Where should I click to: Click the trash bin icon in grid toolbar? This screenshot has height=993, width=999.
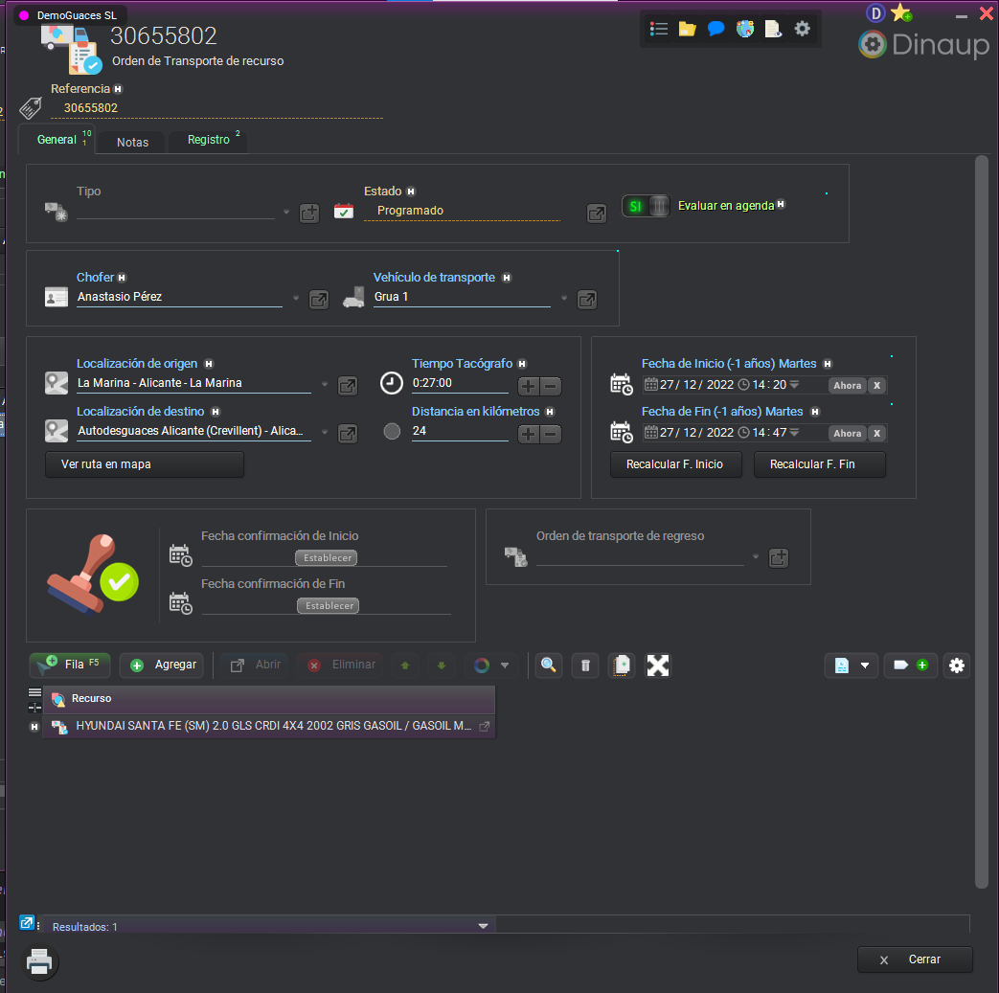point(585,666)
